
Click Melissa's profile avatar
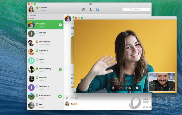pyautogui.click(x=31, y=9)
